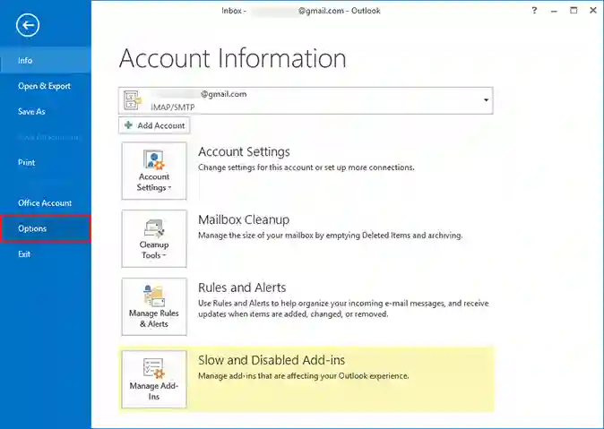Image resolution: width=604 pixels, height=429 pixels.
Task: Select Print in the backstage sidebar
Action: tap(46, 162)
